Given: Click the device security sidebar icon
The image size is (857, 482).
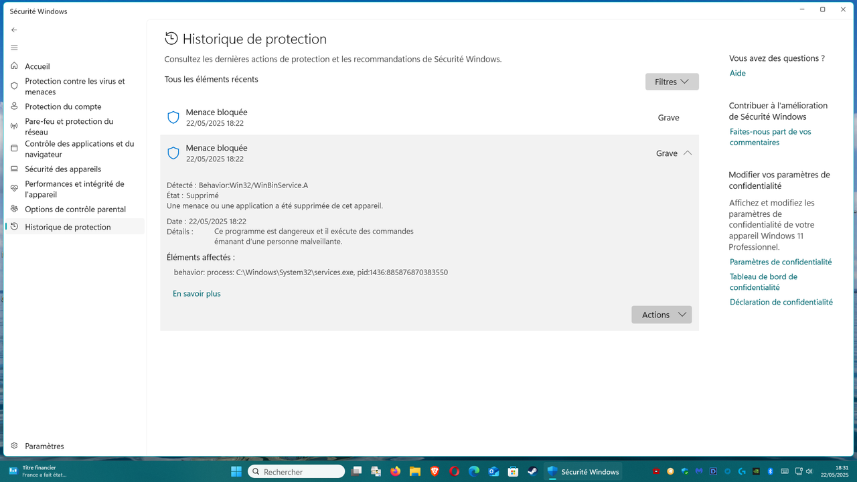Looking at the screenshot, I should [14, 169].
